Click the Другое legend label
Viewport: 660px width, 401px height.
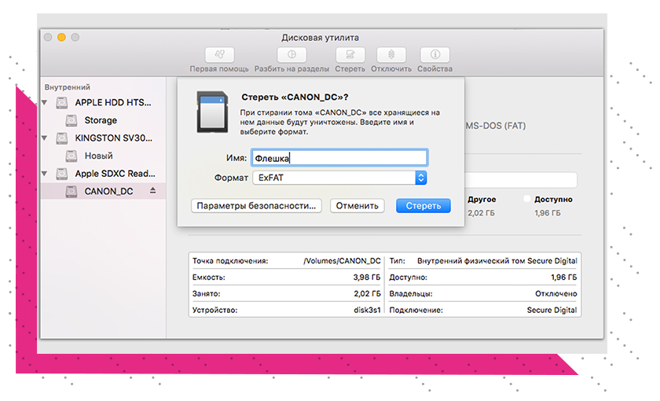(482, 199)
